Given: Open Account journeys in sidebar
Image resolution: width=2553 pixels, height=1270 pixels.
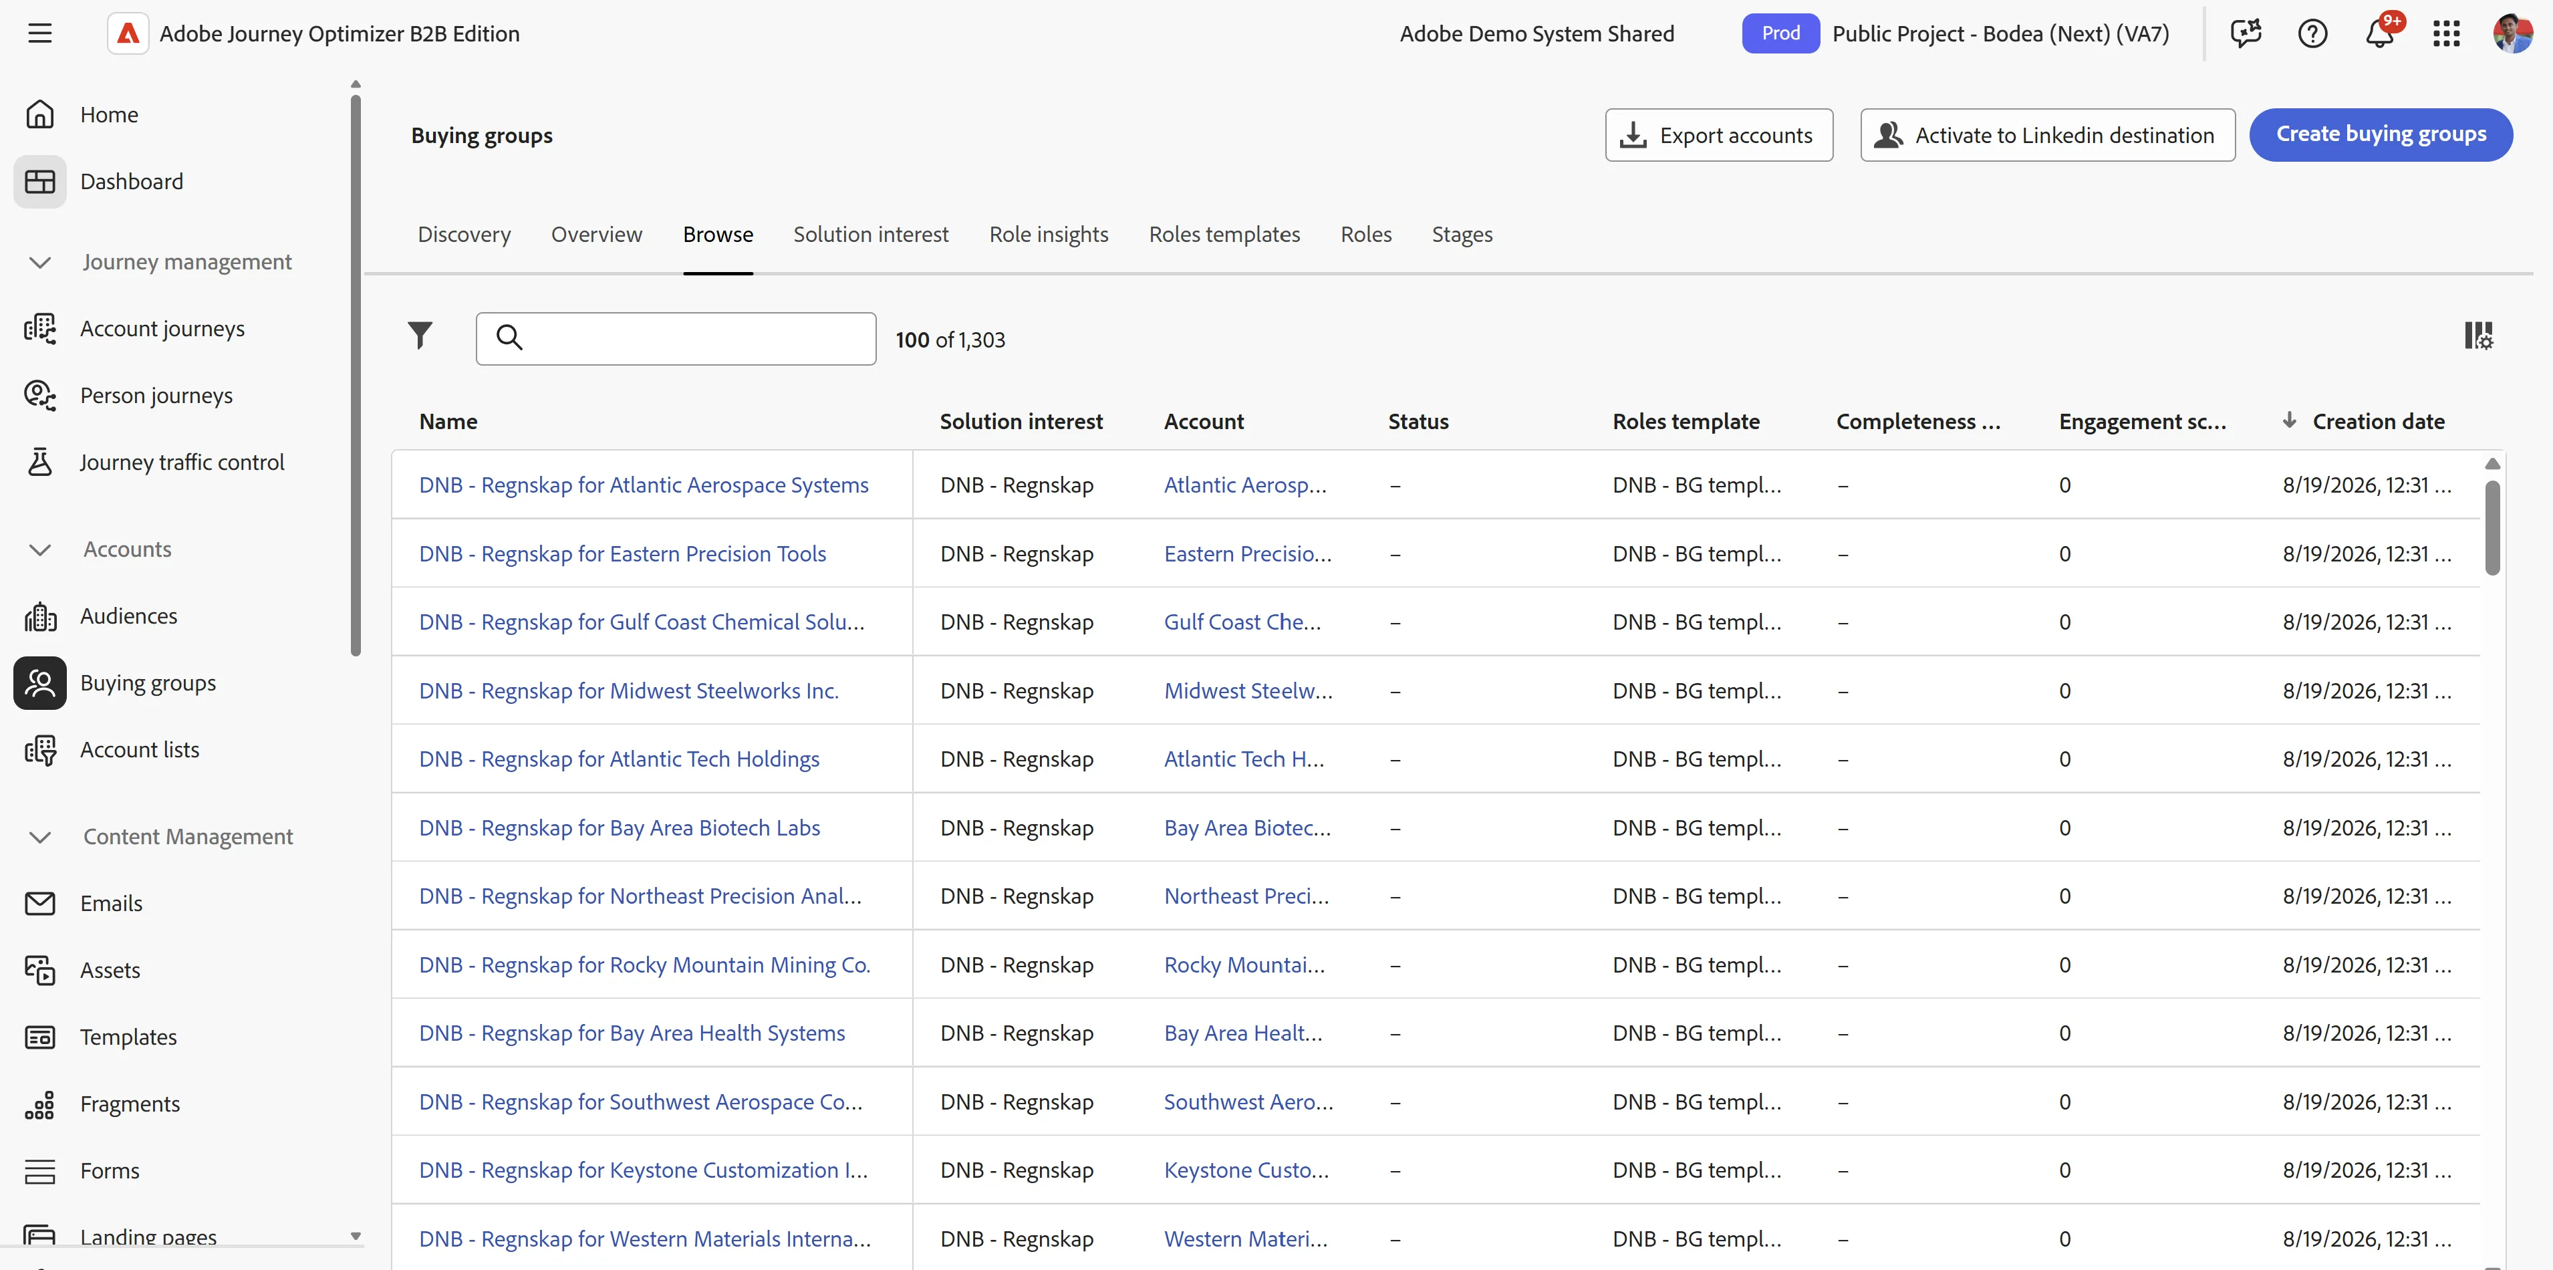Looking at the screenshot, I should (162, 328).
